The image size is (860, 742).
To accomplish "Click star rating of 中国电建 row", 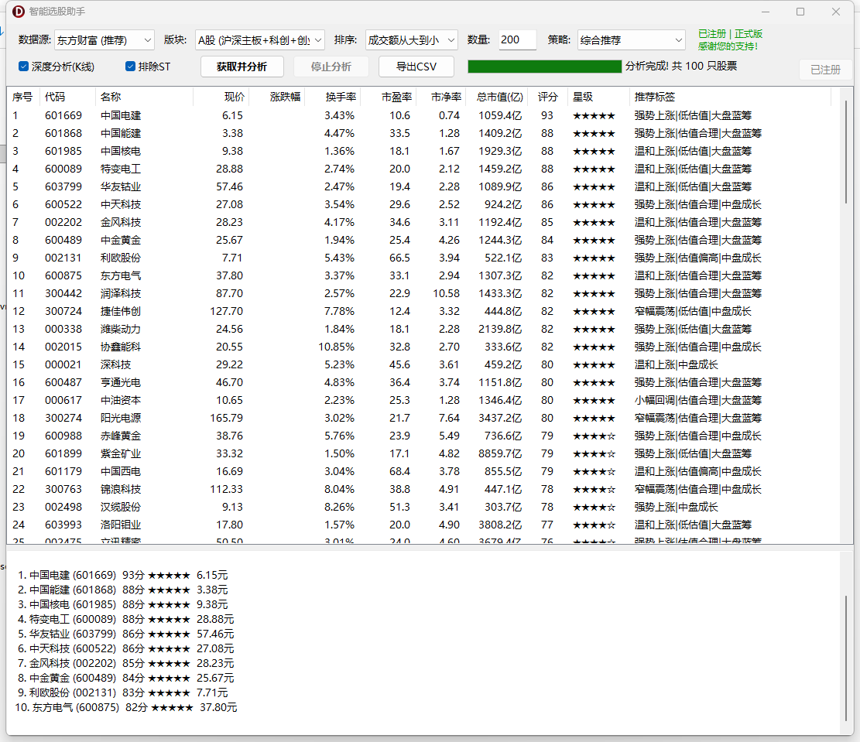I will pyautogui.click(x=594, y=116).
